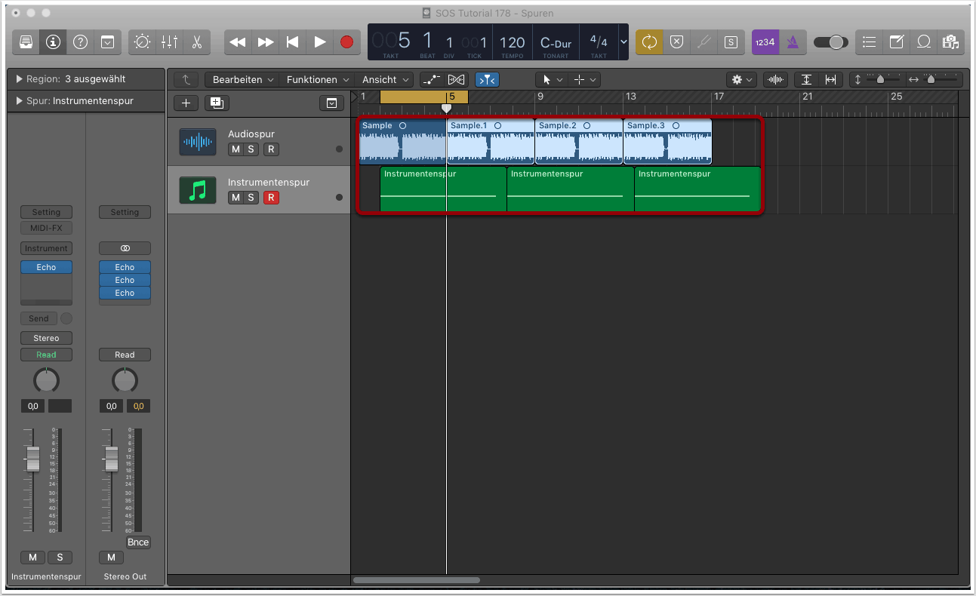
Task: Open the Scissors editors button
Action: click(x=196, y=42)
